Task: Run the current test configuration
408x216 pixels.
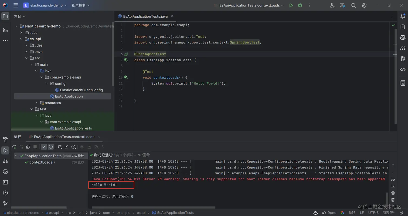Action: click(291, 5)
